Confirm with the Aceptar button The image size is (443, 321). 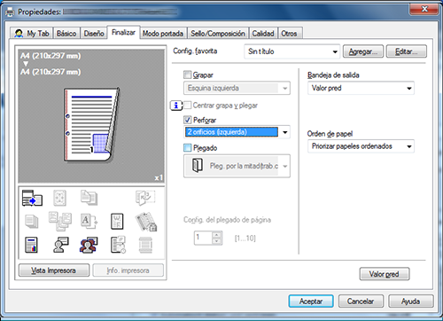[x=311, y=301]
